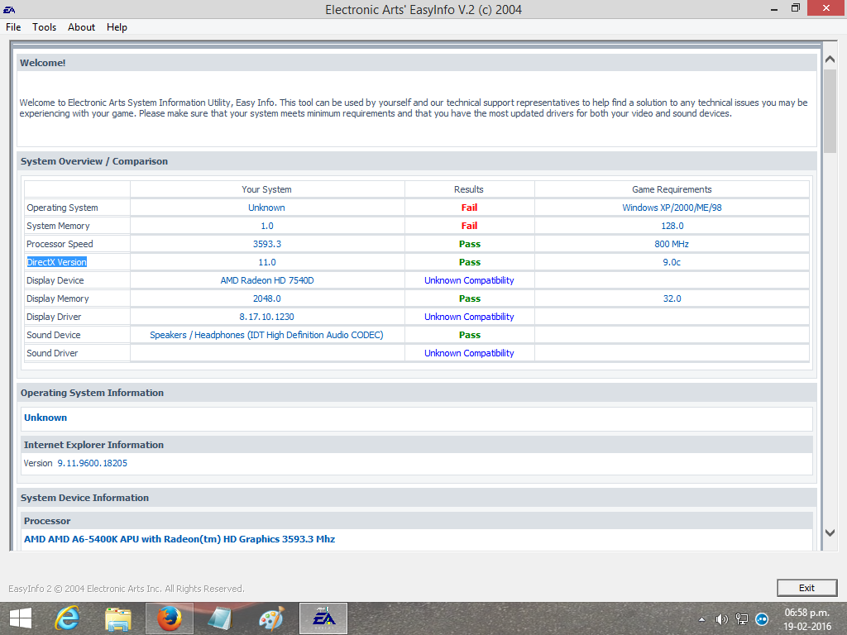Click the blue round tray icon
The width and height of the screenshot is (847, 635).
[762, 619]
